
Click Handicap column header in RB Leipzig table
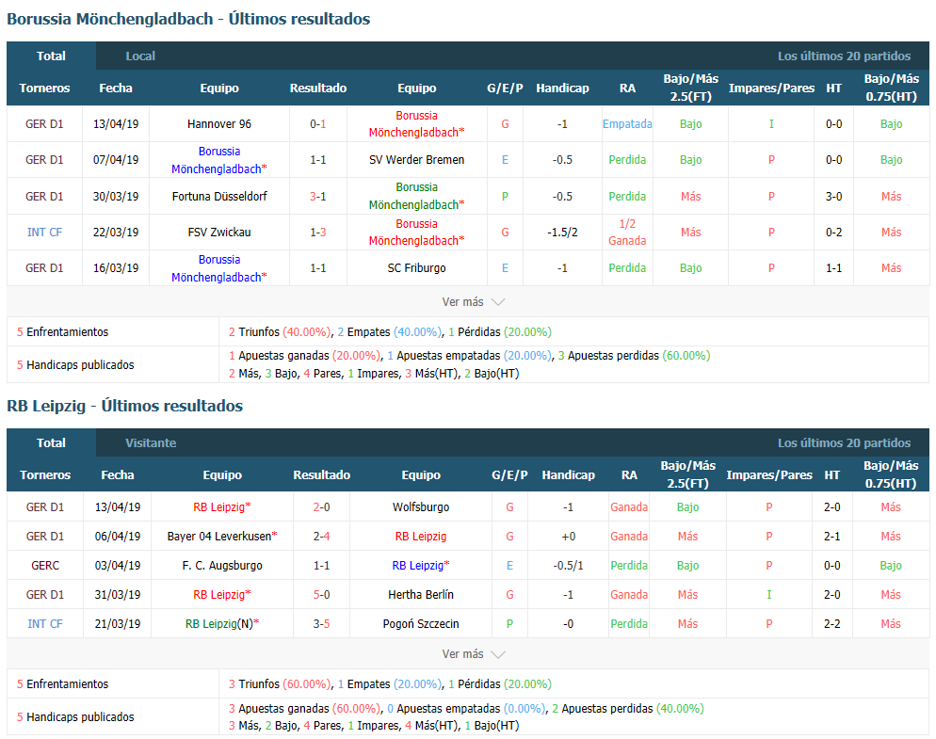coord(569,475)
